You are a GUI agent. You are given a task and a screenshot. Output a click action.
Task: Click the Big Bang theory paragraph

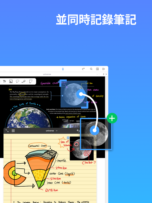29,95
